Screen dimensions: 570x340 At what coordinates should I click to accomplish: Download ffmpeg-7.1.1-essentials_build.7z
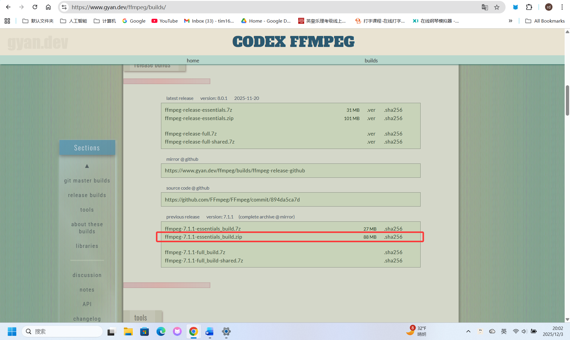[203, 229]
